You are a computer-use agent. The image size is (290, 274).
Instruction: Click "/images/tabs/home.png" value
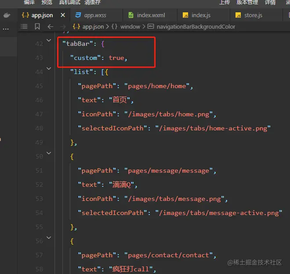168,114
